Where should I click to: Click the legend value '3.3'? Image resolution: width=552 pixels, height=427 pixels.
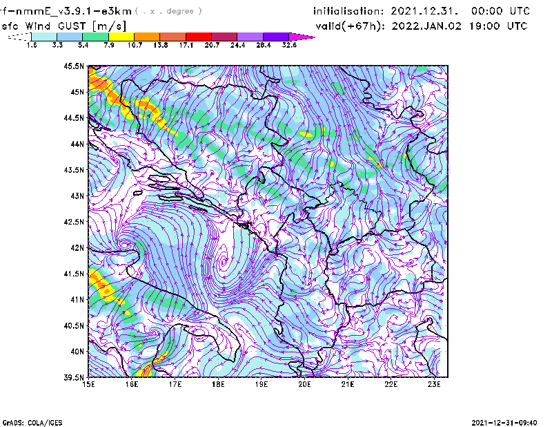point(57,45)
